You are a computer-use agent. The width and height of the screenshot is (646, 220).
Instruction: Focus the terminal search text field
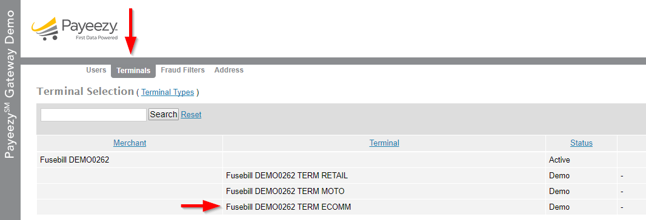pyautogui.click(x=93, y=114)
